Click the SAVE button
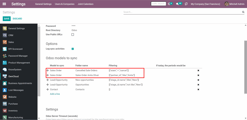Screen dimensions: 247x120 (x=7, y=19)
